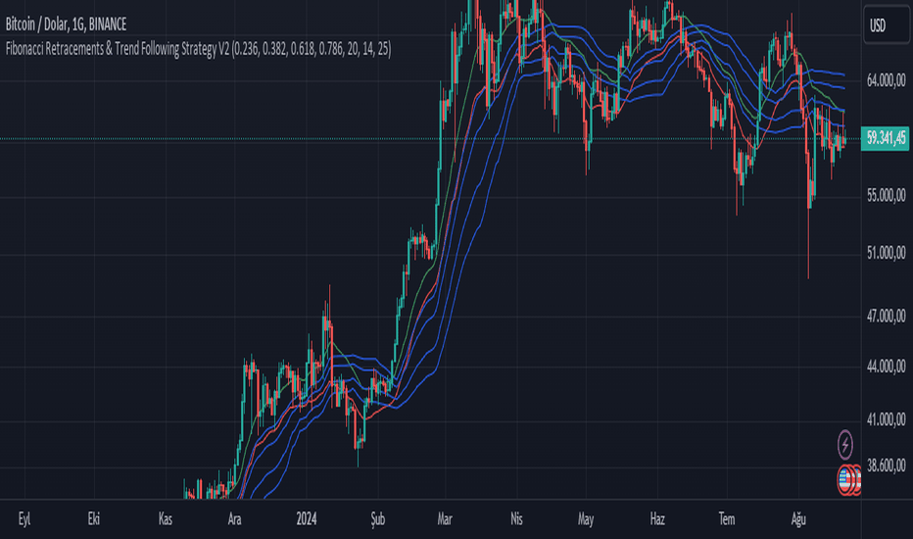Click the Bitcoin / Dolar symbol title
This screenshot has width=913, height=539.
66,24
